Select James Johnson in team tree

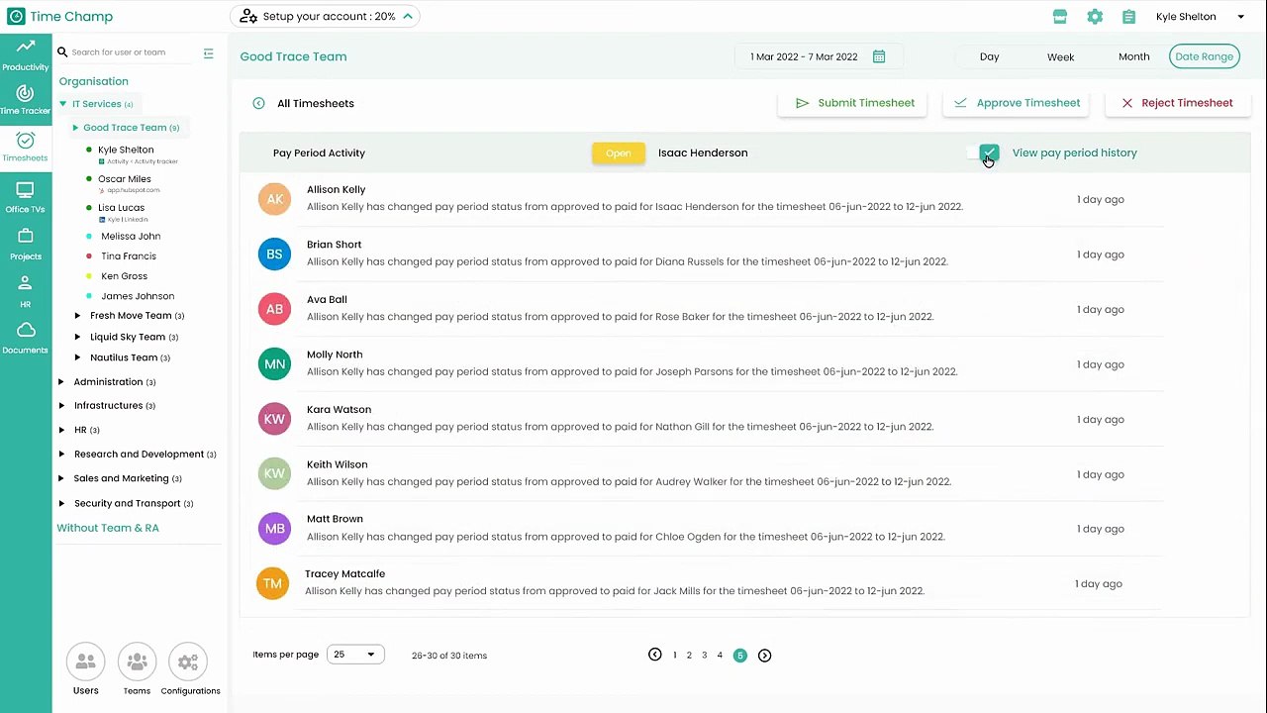click(138, 296)
